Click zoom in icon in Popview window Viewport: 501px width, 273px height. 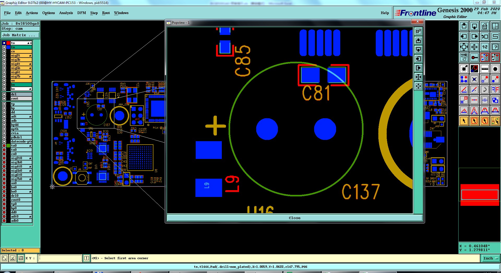click(418, 77)
